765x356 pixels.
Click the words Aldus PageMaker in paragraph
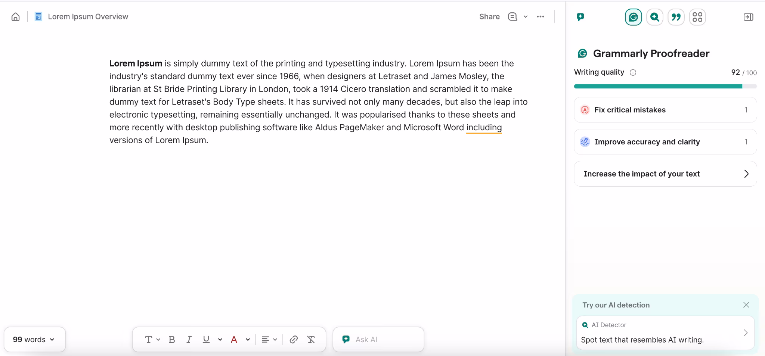350,127
